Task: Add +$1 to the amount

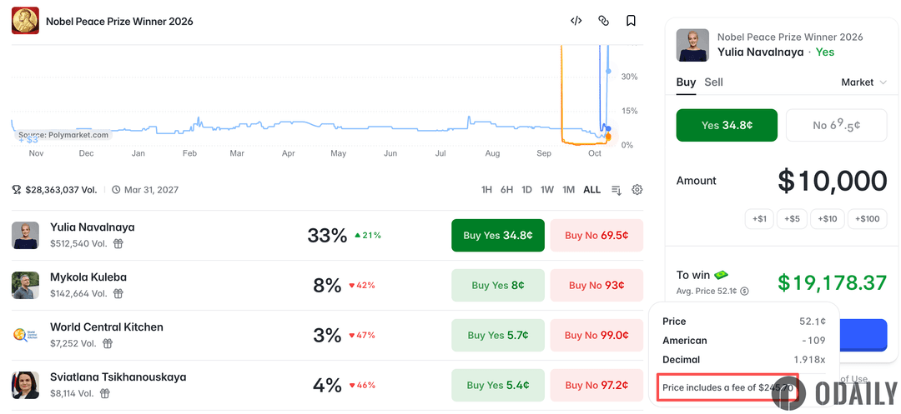Action: tap(760, 218)
